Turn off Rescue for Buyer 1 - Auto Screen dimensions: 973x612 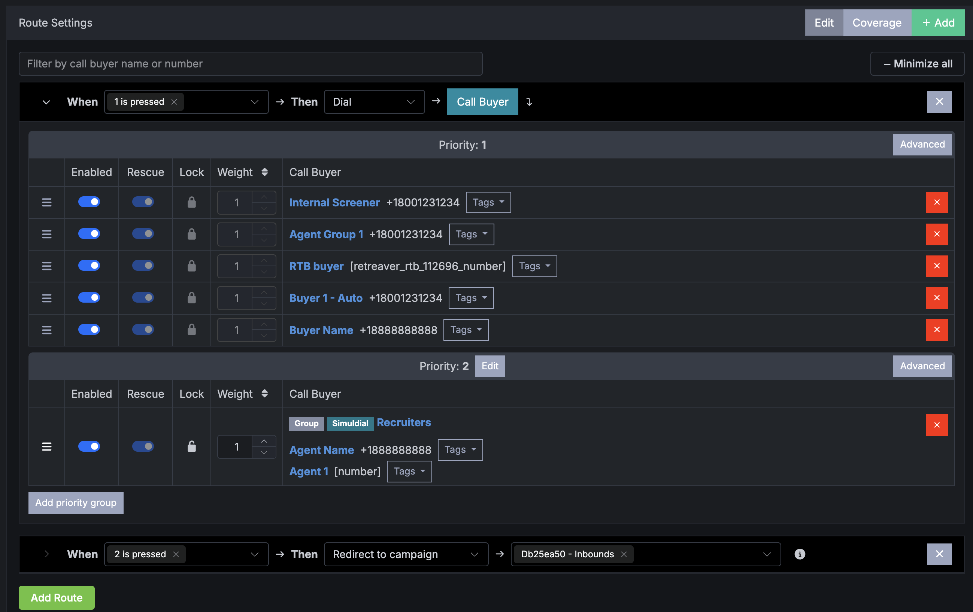point(143,298)
